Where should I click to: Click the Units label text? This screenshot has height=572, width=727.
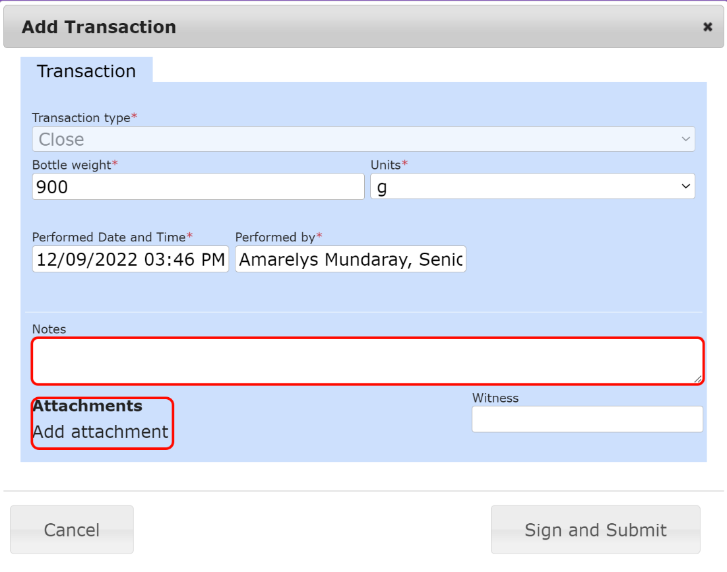[386, 165]
